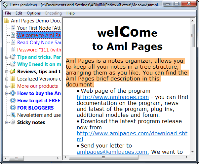Click the document scroll right arrow

pos(186,157)
